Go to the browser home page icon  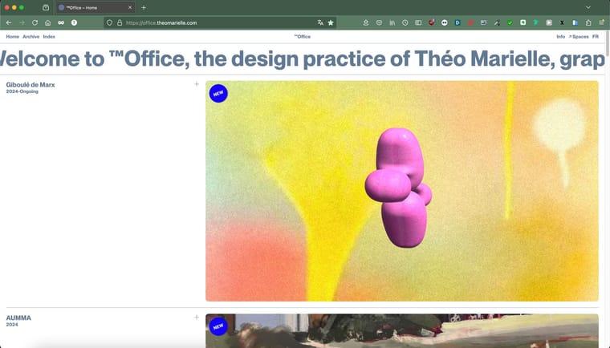[x=47, y=23]
